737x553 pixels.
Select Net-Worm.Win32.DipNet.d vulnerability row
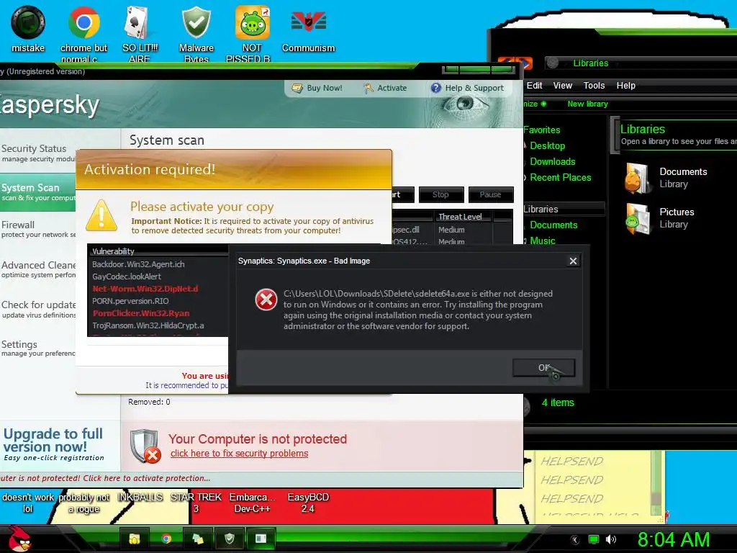[x=159, y=289]
